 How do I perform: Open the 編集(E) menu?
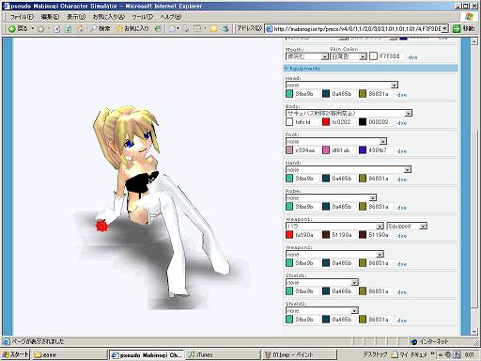[50, 17]
